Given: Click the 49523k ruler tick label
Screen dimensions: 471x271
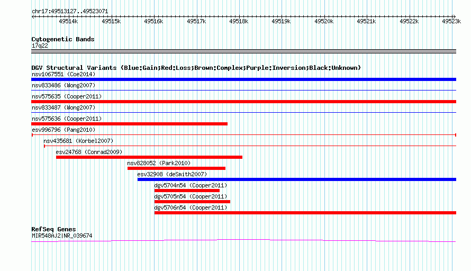Looking at the screenshot, I should click(x=451, y=21).
